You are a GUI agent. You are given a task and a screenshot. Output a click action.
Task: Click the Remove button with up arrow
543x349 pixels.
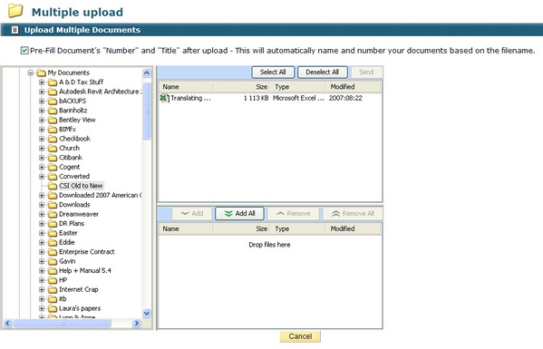(x=294, y=213)
